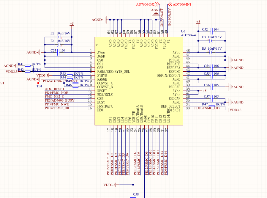Click the PD15/FSMC_D1 vertical net label
This screenshot has width=267, height=198.
pyautogui.click(x=108, y=163)
